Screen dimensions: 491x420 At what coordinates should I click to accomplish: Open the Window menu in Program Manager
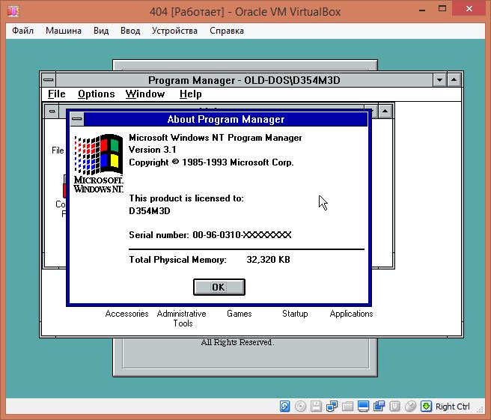(145, 94)
